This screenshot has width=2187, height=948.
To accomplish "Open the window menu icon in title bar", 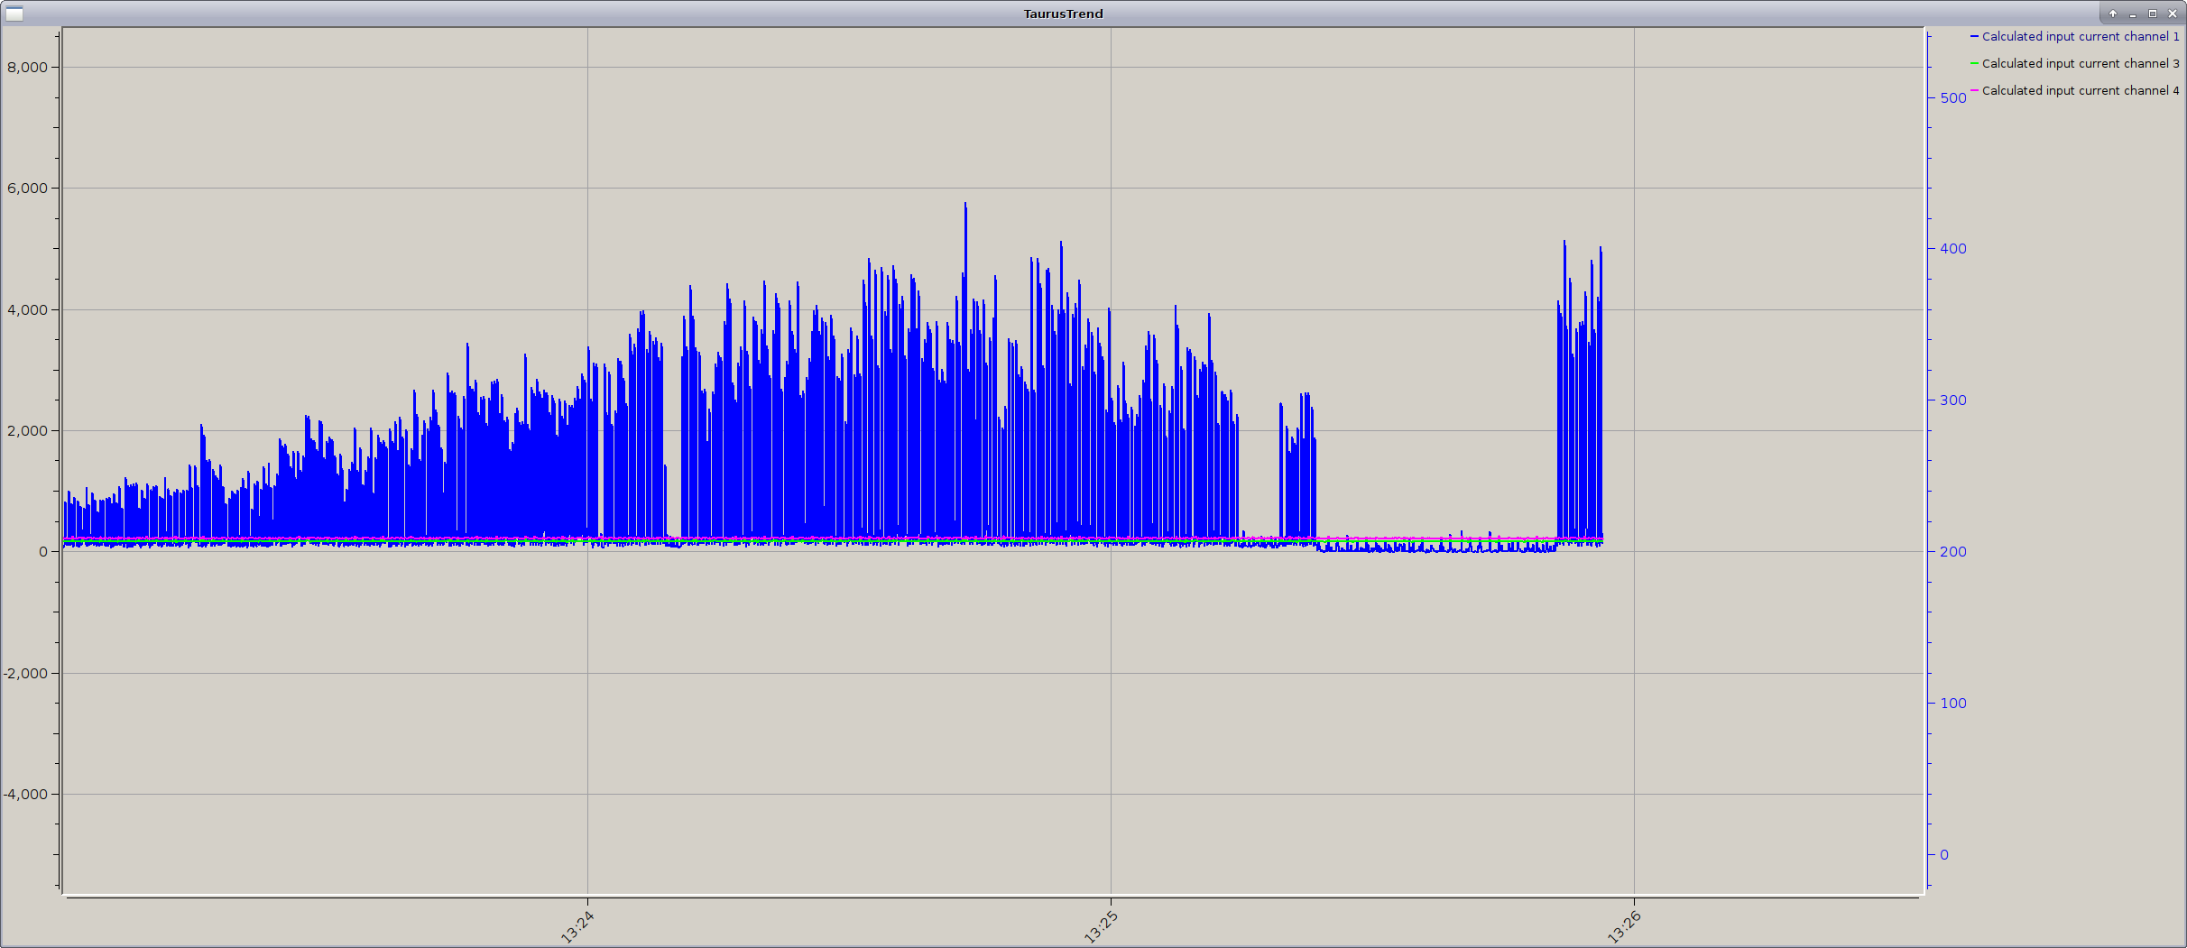I will coord(14,14).
